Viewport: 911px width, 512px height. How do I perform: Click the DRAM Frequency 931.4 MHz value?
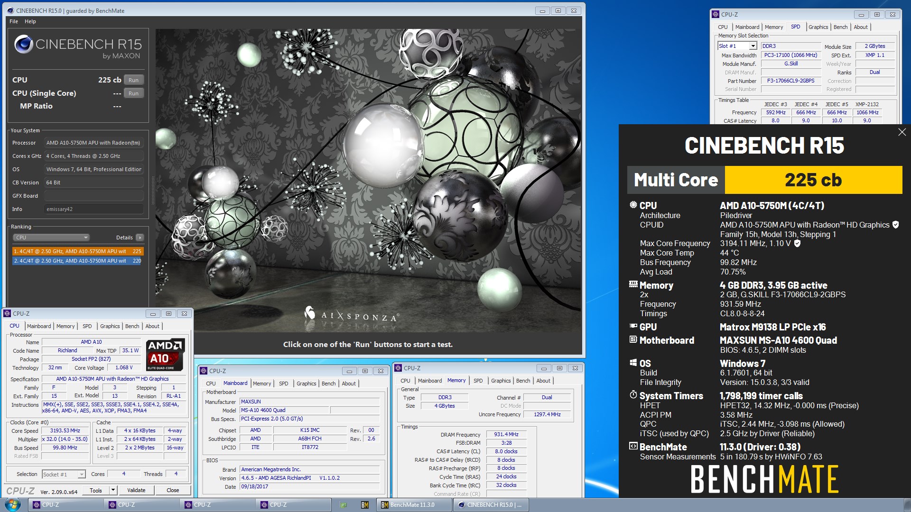(506, 434)
